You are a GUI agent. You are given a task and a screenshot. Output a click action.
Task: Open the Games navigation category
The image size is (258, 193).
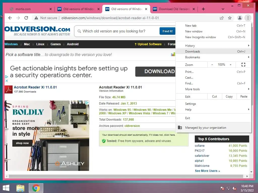pyautogui.click(x=56, y=44)
